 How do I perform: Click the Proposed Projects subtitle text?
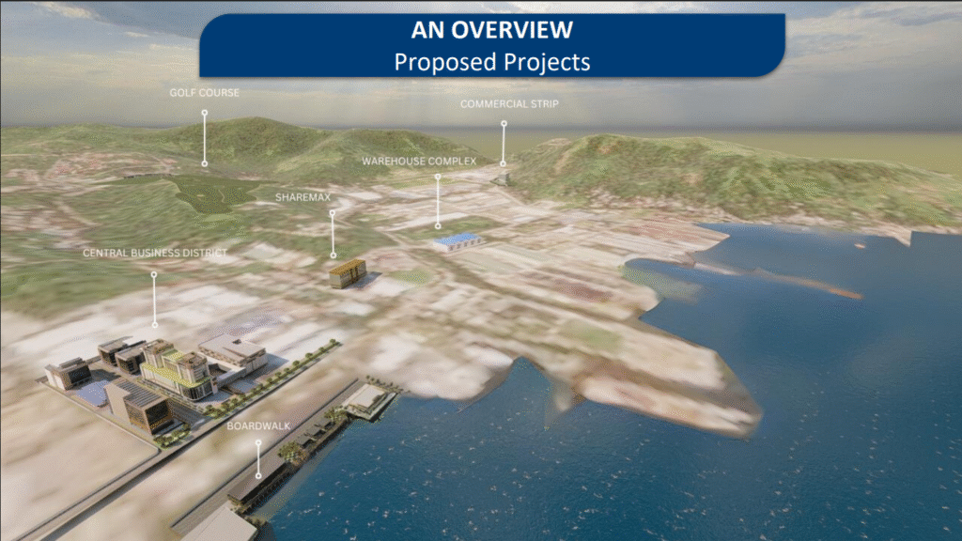point(491,61)
